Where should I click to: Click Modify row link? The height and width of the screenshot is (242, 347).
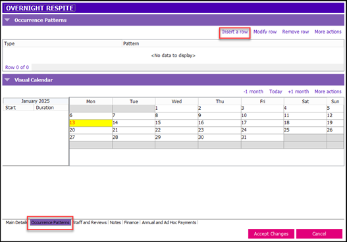pos(265,32)
